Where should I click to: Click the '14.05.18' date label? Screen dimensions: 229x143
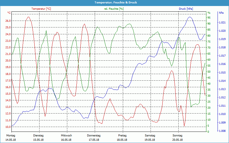11,140
